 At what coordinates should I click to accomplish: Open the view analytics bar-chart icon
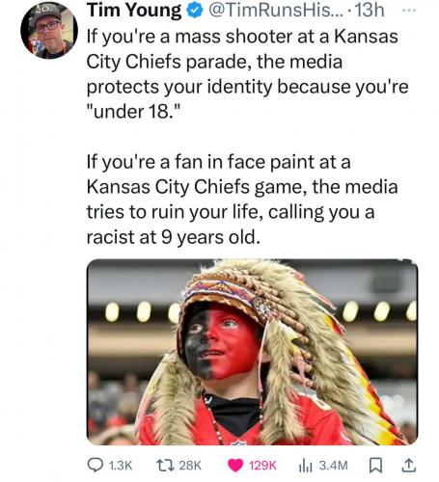[x=305, y=466]
